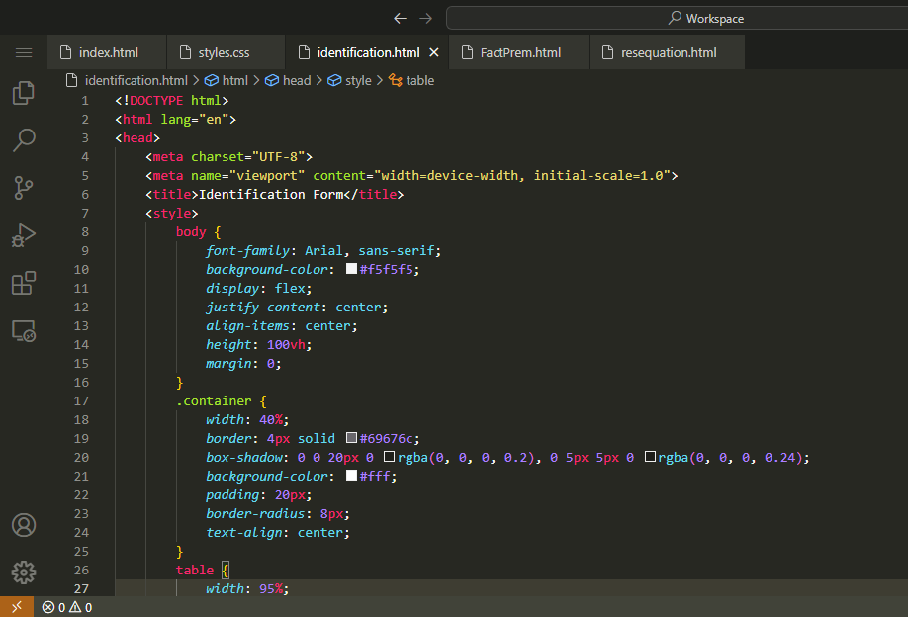Open the Explorer view in activity bar
The image size is (908, 617).
coord(24,93)
